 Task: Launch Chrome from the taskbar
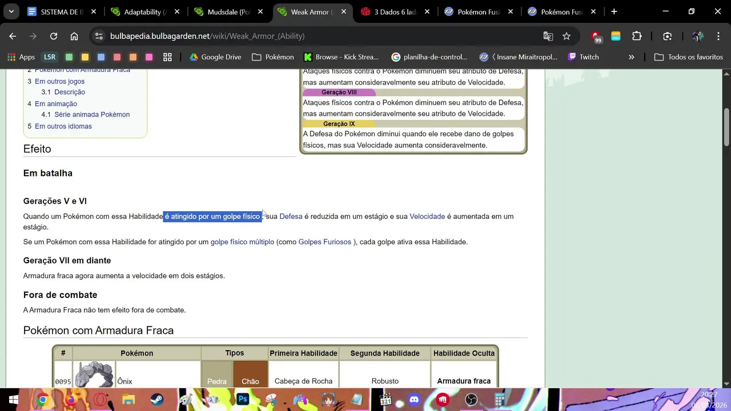(x=42, y=400)
